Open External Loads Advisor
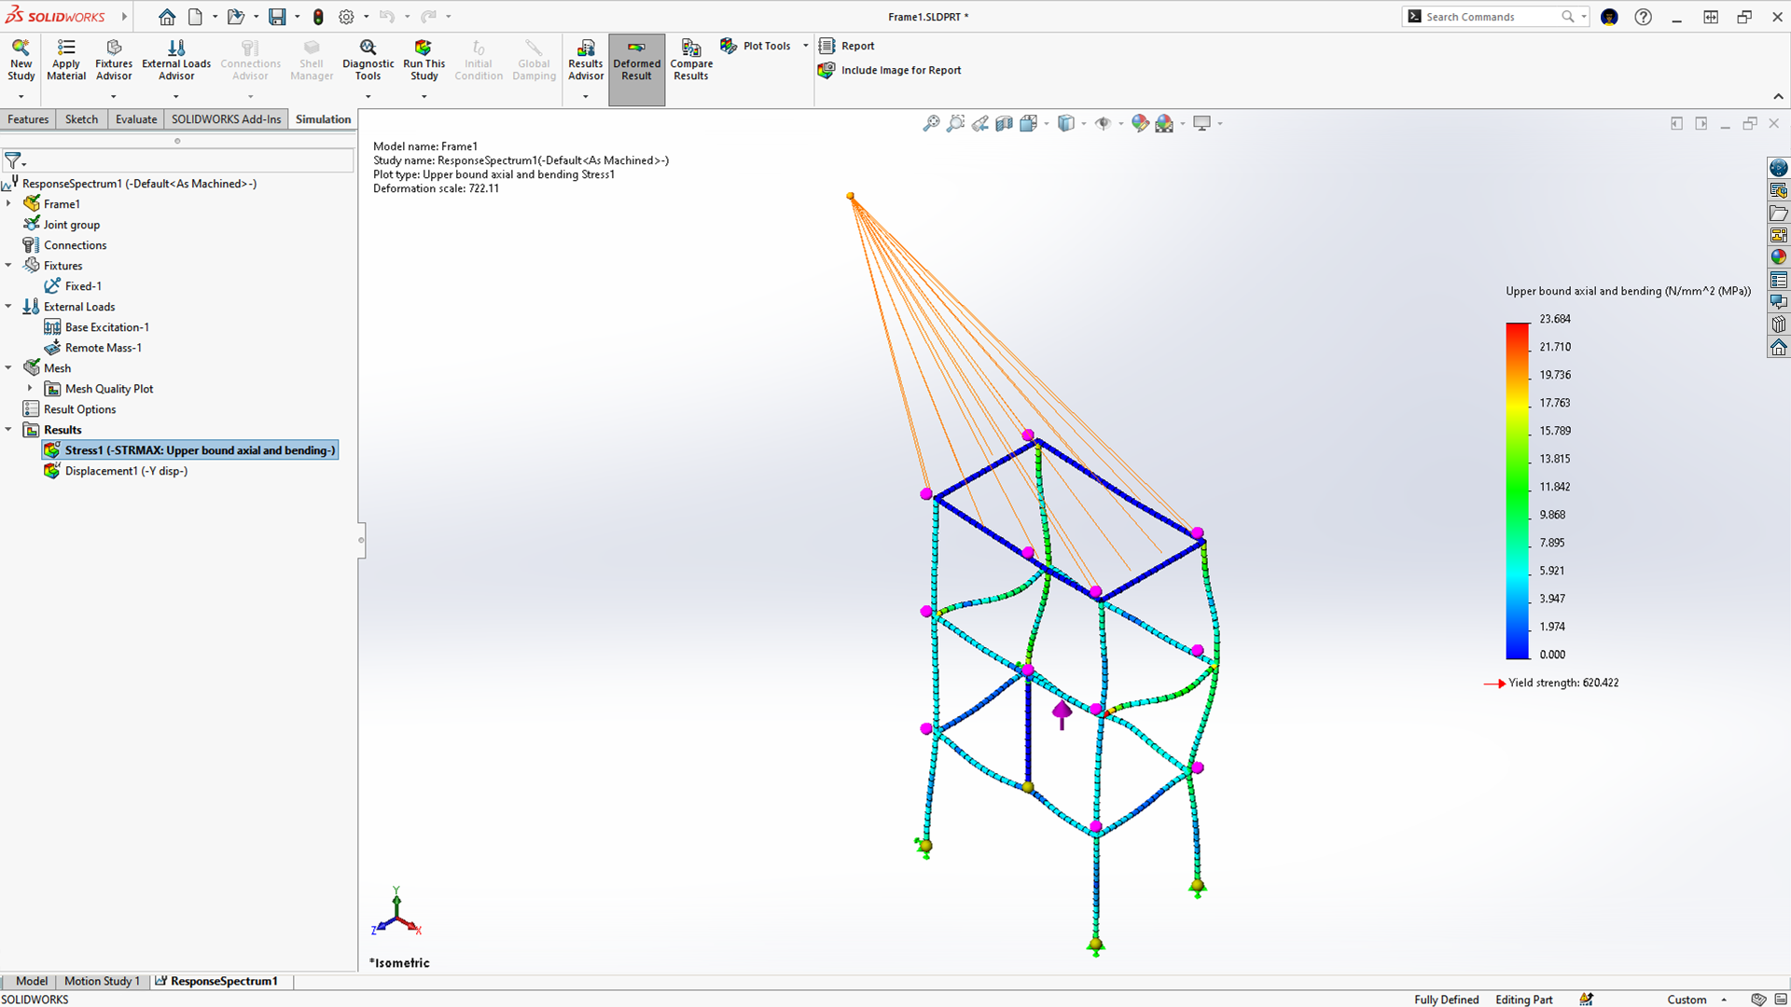 (x=176, y=60)
